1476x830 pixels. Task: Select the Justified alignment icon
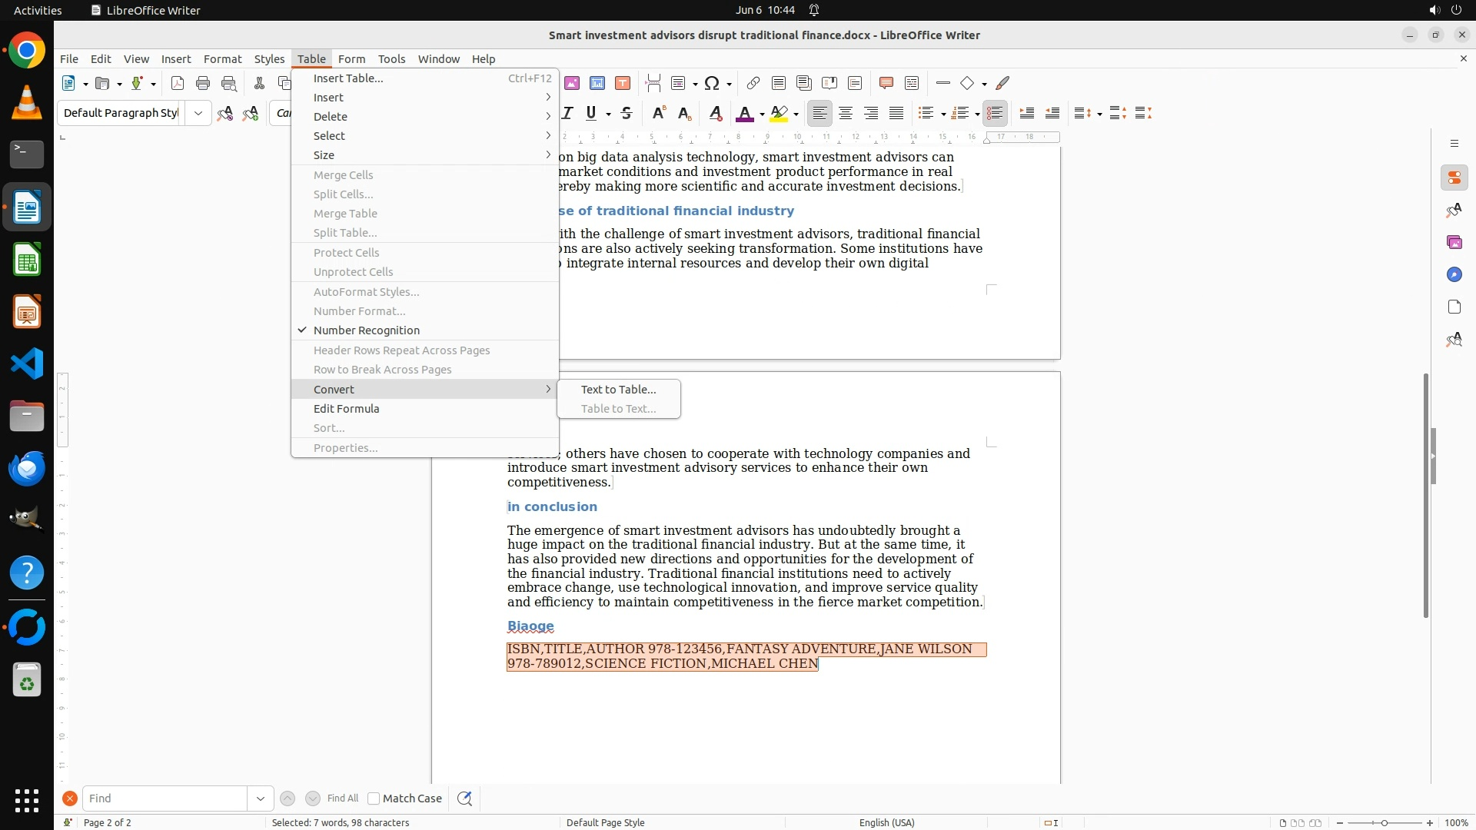click(896, 114)
